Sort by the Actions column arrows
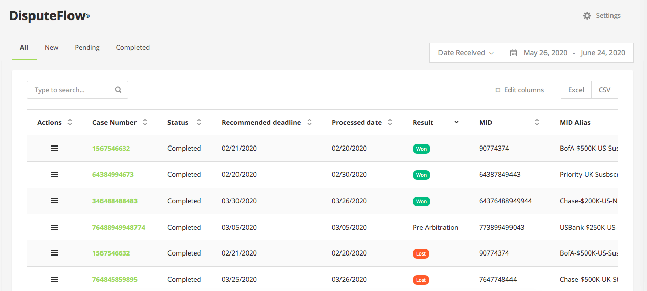This screenshot has height=291, width=647. point(70,122)
